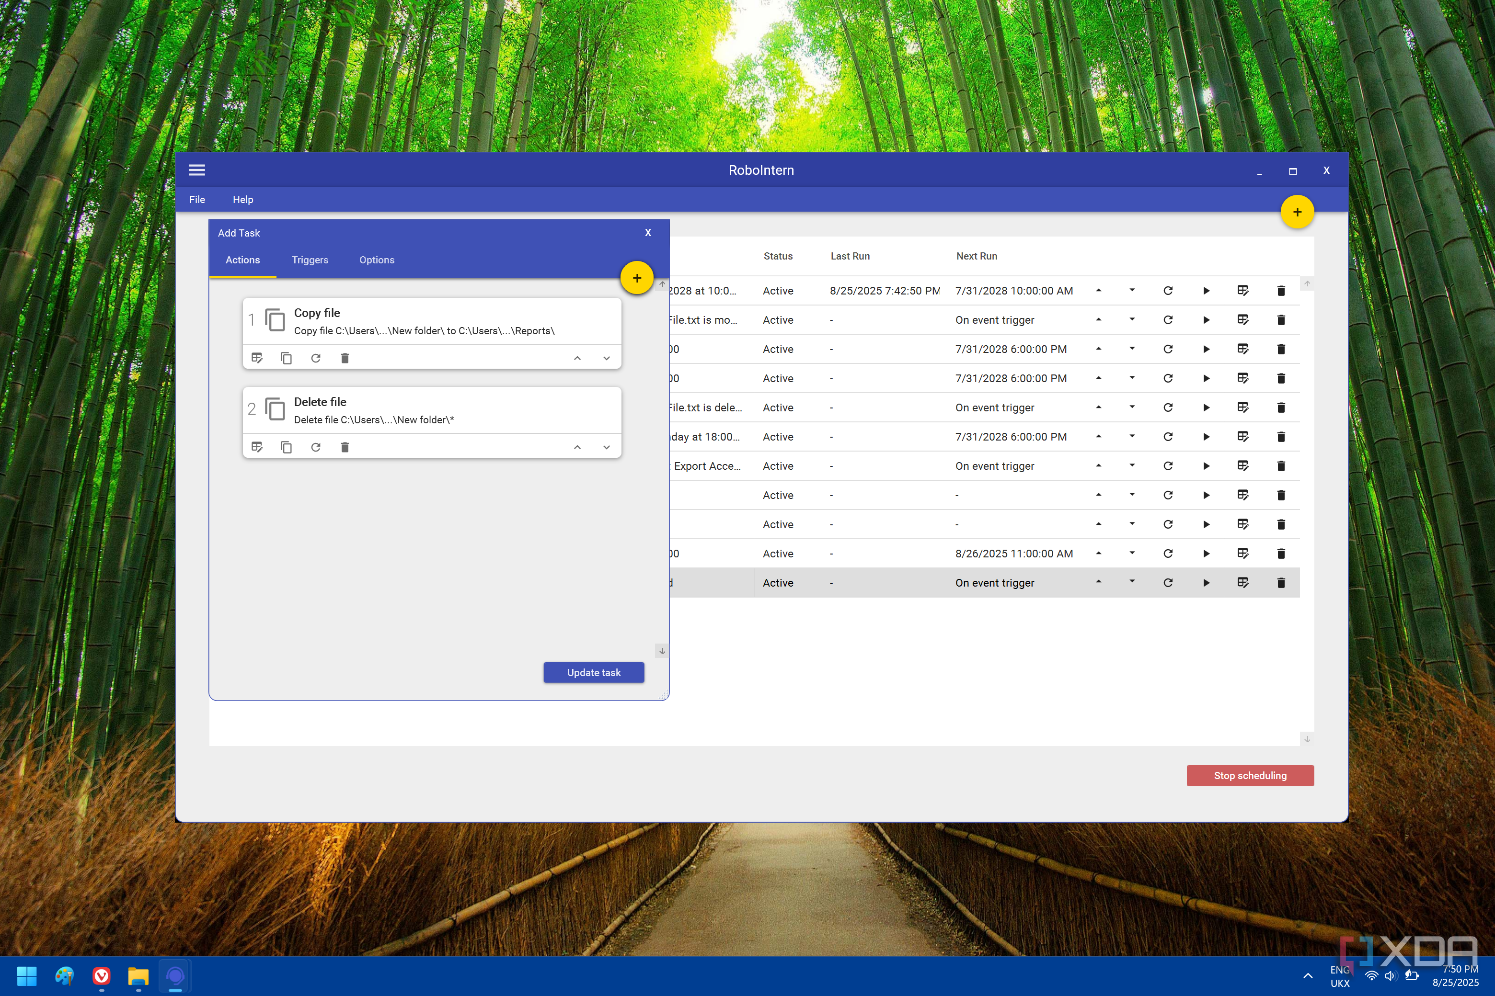The image size is (1495, 996).
Task: Run the task with next run 7/31/2028 10:00:00 AM
Action: [1206, 291]
